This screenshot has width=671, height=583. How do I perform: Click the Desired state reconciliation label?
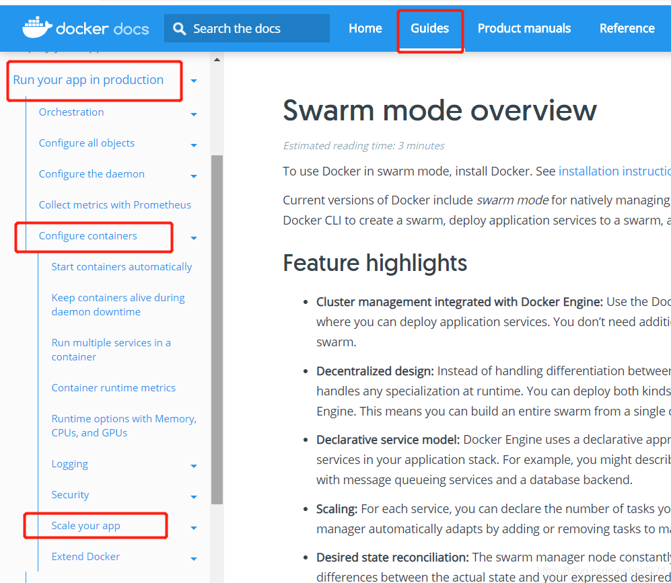tap(392, 557)
